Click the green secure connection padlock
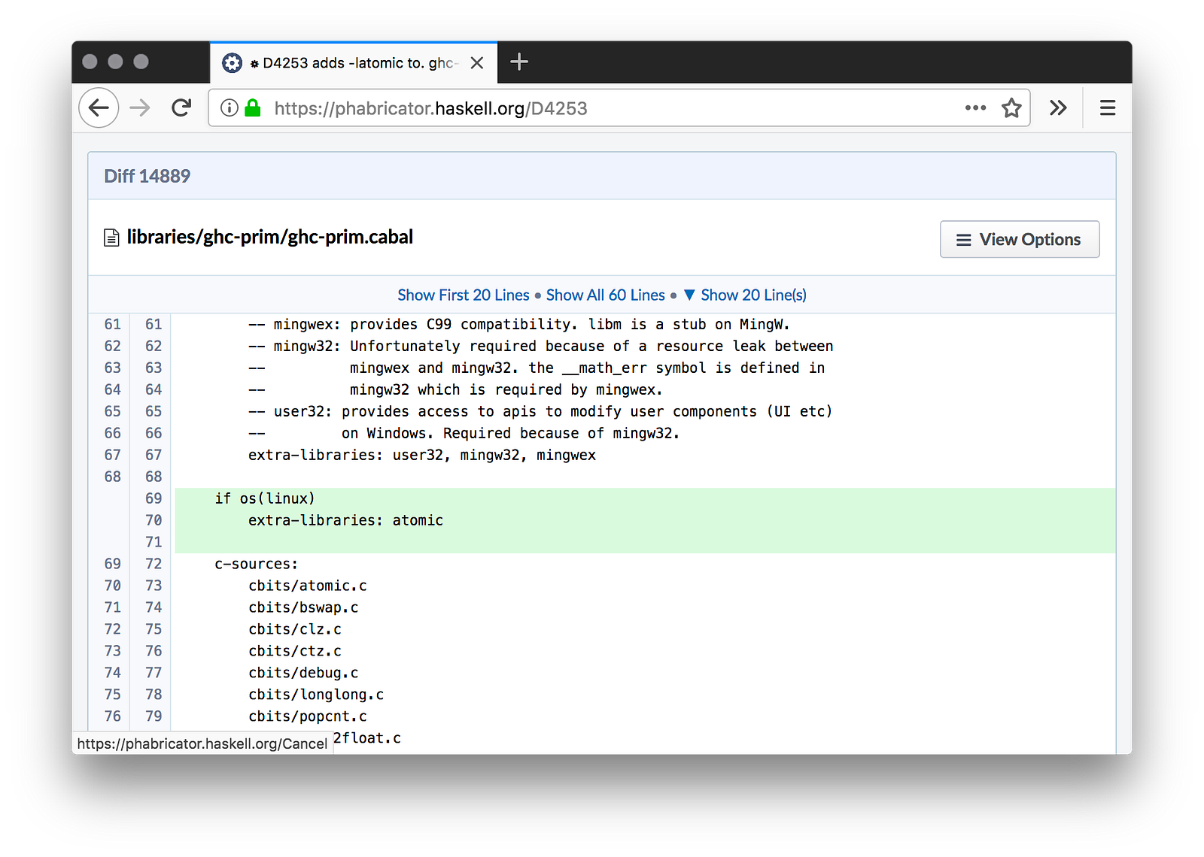 coord(253,108)
